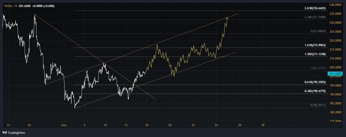Click price axis value 230.0000
Screen dimensions: 346x137
[x=336, y=22]
